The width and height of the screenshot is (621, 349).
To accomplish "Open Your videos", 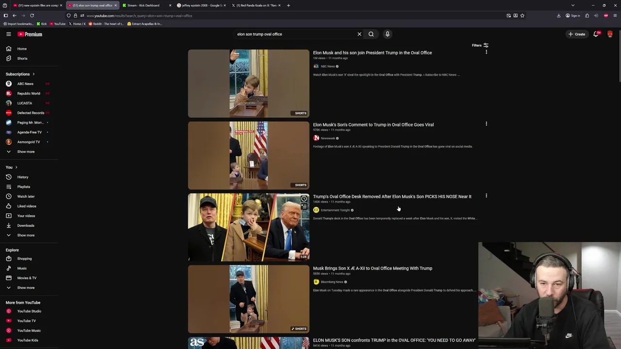I will click(x=26, y=216).
